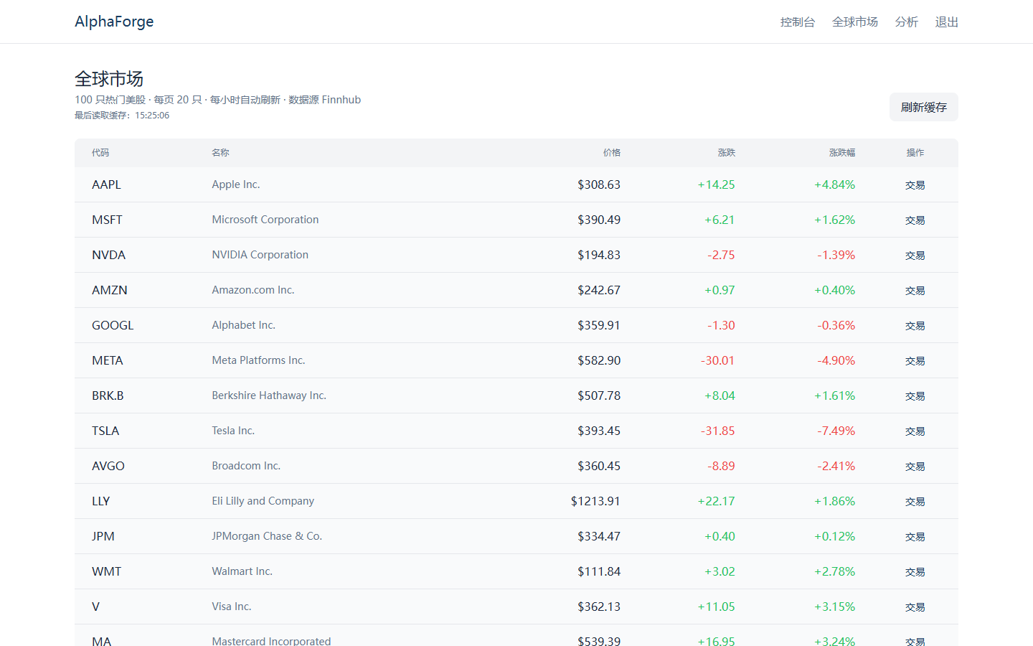1033x646 pixels.
Task: Click the AVGO ticker symbol
Action: [x=108, y=466]
